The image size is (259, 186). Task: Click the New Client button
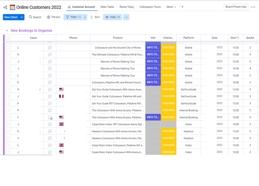(x=11, y=17)
